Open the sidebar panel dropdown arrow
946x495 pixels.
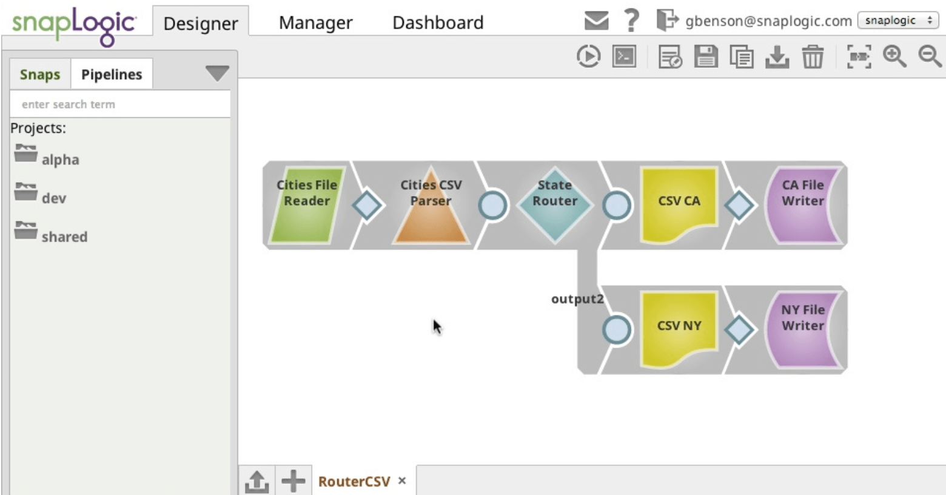point(216,72)
